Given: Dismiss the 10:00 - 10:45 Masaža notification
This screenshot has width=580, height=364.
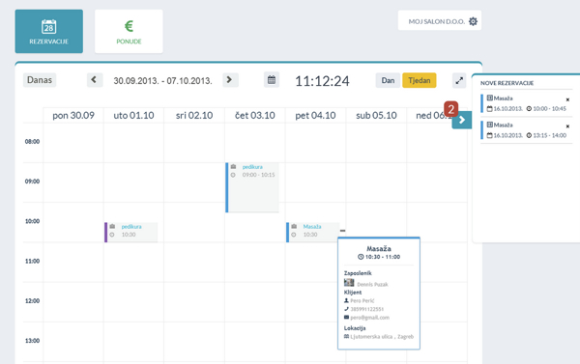Looking at the screenshot, I should click(x=567, y=99).
